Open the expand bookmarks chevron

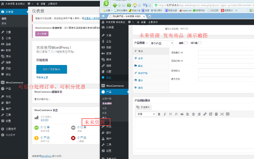tap(236, 10)
